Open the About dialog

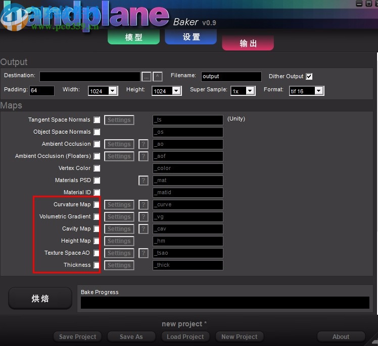pos(341,336)
